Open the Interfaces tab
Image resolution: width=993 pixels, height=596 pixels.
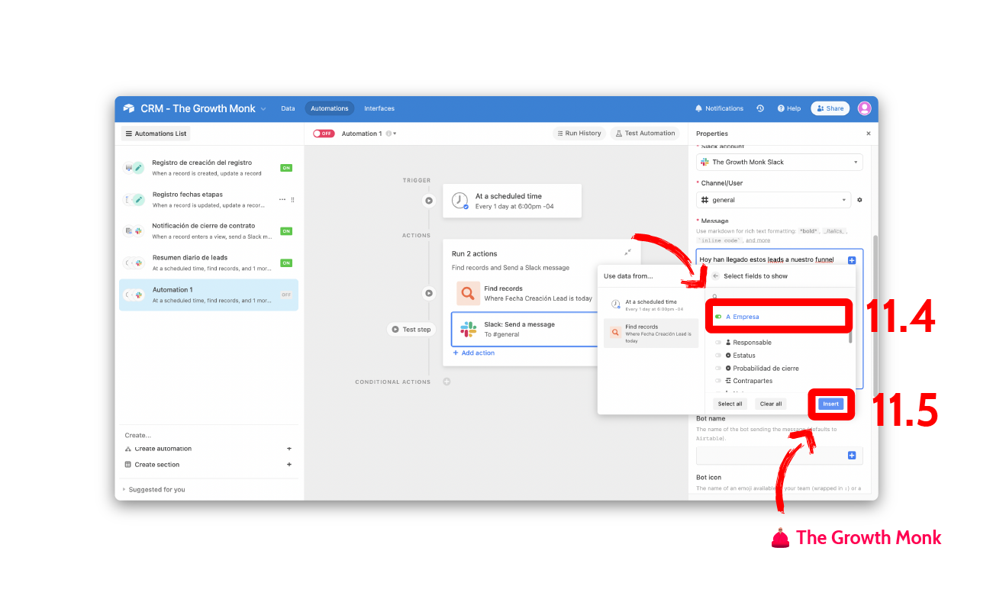379,108
